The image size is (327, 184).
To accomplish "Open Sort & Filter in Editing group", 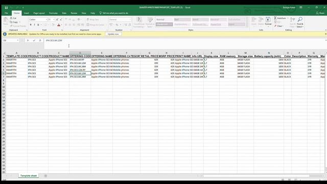I will [293, 22].
